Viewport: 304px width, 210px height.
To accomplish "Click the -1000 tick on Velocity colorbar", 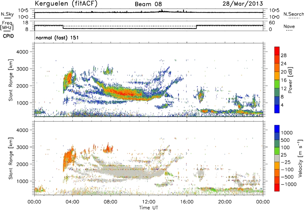I will coord(288,184).
